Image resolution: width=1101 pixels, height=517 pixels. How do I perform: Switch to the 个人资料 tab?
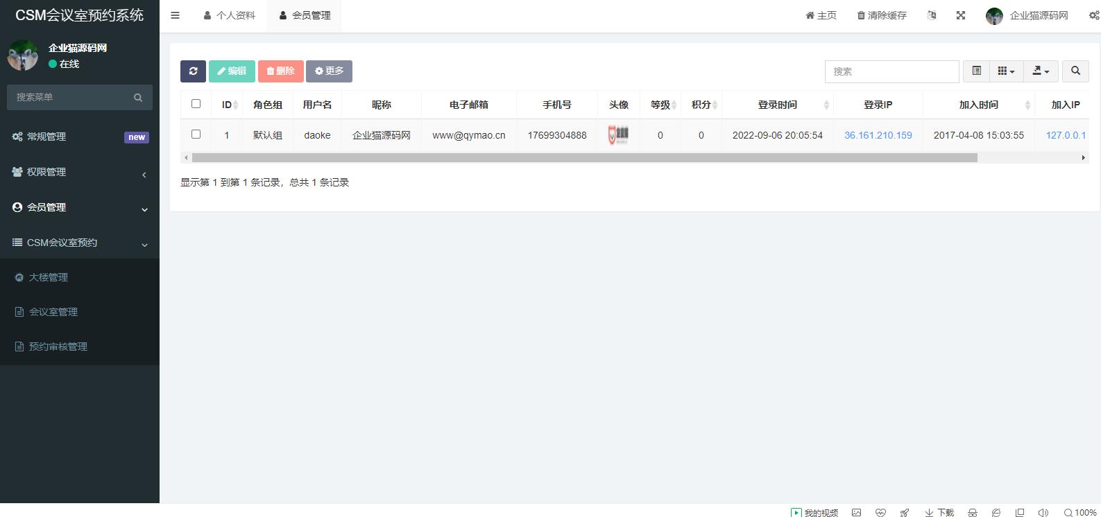click(x=230, y=15)
